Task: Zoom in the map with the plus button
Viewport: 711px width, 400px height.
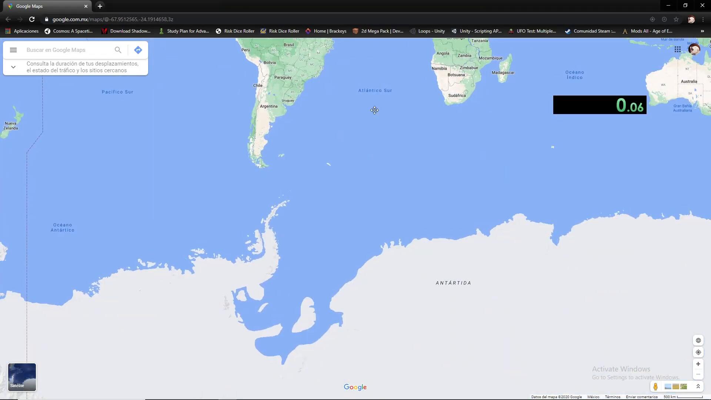Action: coord(698,364)
